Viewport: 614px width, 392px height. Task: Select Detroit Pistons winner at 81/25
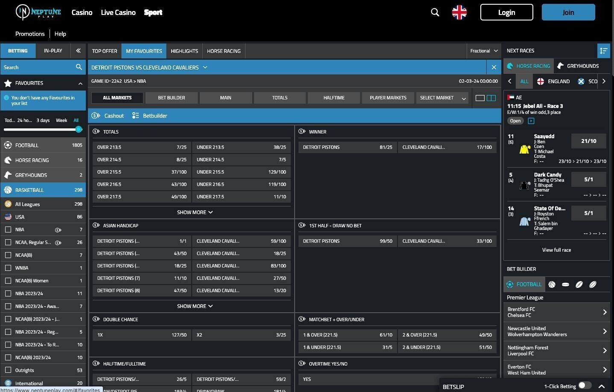coord(348,147)
